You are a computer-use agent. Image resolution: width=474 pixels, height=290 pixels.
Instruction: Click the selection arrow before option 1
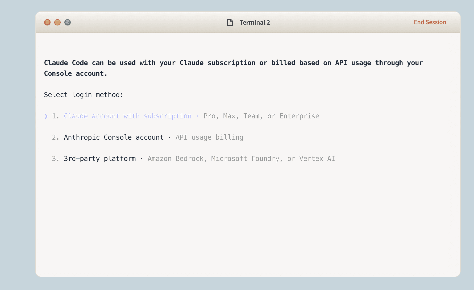46,116
